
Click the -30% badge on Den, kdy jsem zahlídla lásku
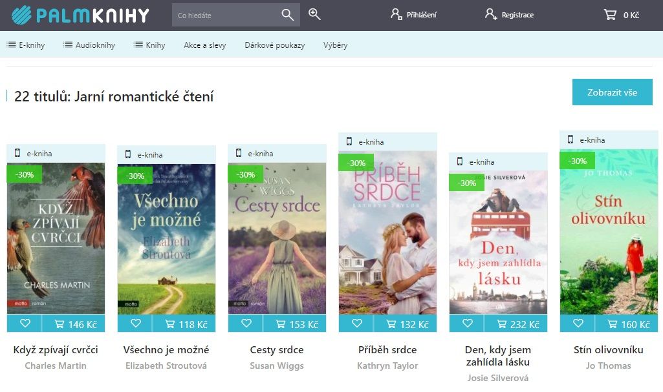[467, 183]
